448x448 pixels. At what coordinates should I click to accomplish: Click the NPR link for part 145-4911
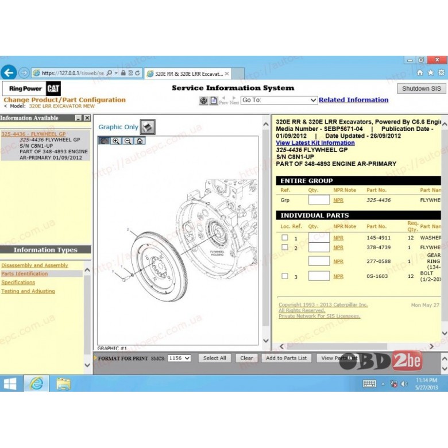338,238
